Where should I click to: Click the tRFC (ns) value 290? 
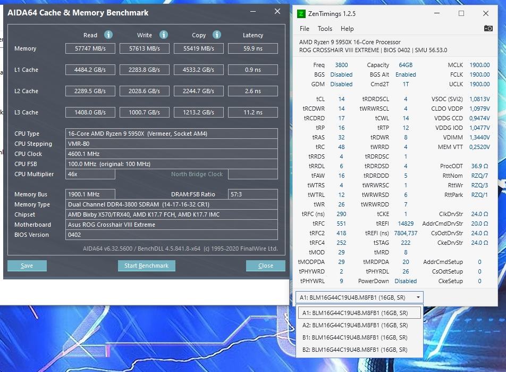[341, 214]
